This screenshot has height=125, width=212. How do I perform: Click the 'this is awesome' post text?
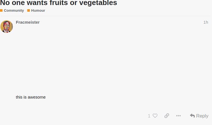(x=31, y=97)
